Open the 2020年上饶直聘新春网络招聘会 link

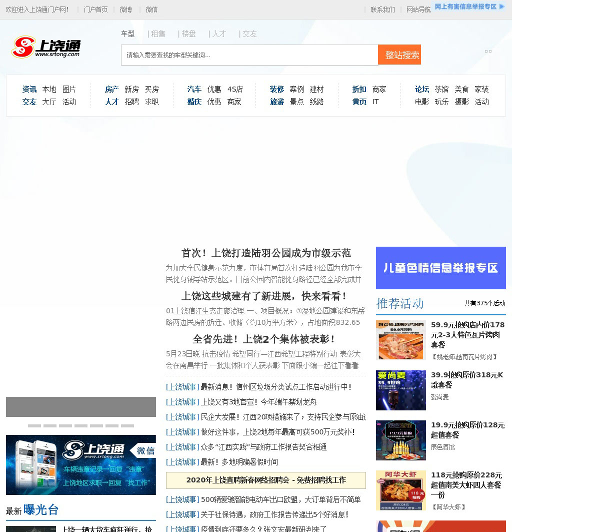pos(265,480)
